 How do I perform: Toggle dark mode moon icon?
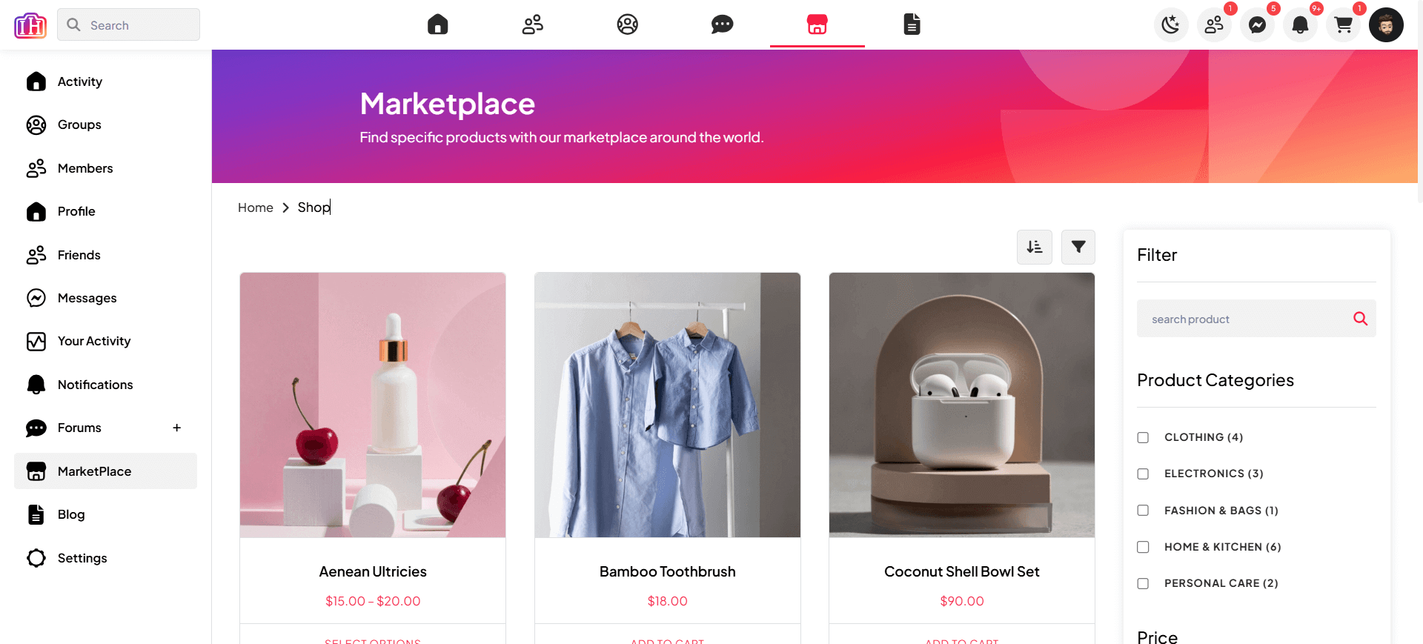point(1171,25)
